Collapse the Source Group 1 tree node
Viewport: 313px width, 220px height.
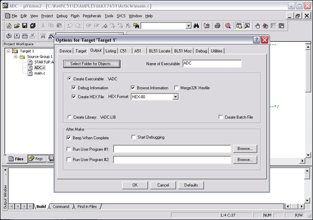tap(15, 57)
